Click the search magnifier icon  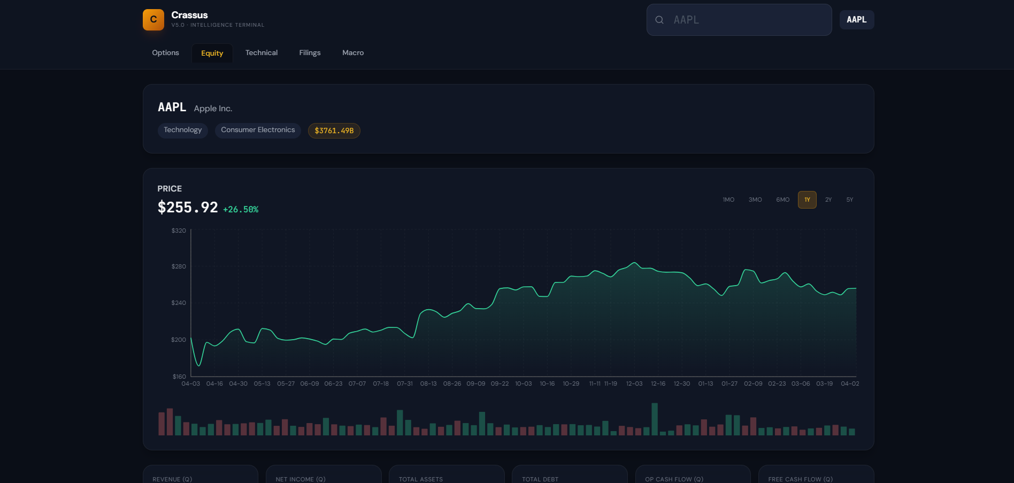(659, 20)
